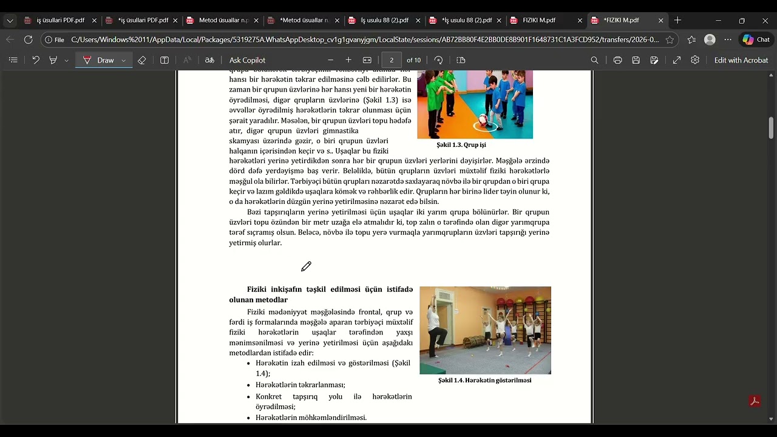Switch to *İş usulu 88 (2).pdf tab
777x437 pixels.
coord(466,20)
